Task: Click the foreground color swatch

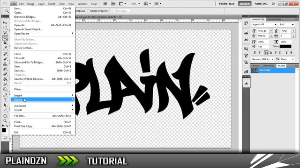Action: pyautogui.click(x=4, y=130)
